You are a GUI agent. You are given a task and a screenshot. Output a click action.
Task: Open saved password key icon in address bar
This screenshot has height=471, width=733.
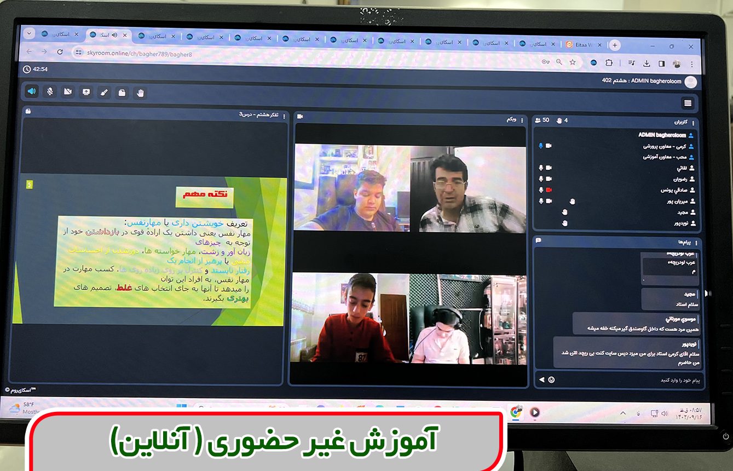point(546,62)
